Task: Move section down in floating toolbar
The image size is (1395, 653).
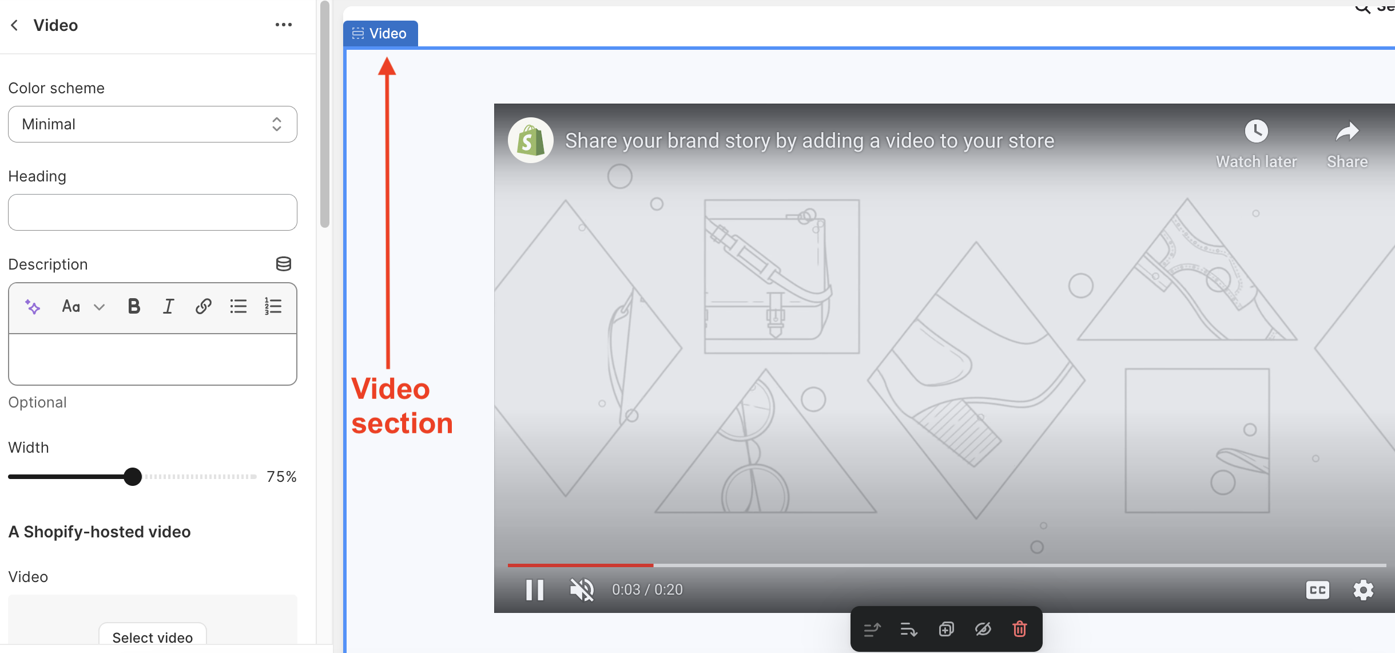Action: 909,630
